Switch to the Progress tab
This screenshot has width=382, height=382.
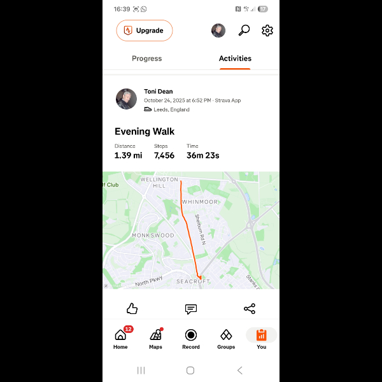(x=146, y=59)
